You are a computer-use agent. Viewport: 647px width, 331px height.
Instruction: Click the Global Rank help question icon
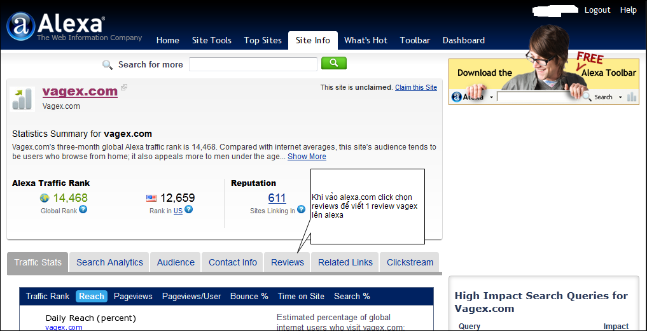pos(83,209)
